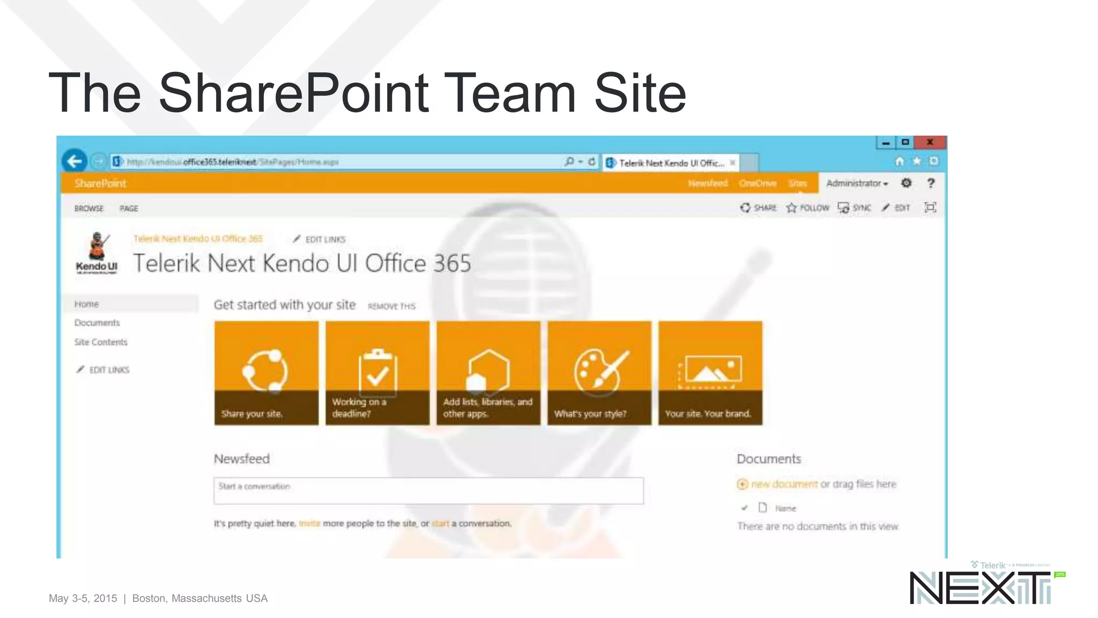This screenshot has width=1098, height=618.
Task: Click the browser home icon
Action: (x=900, y=161)
